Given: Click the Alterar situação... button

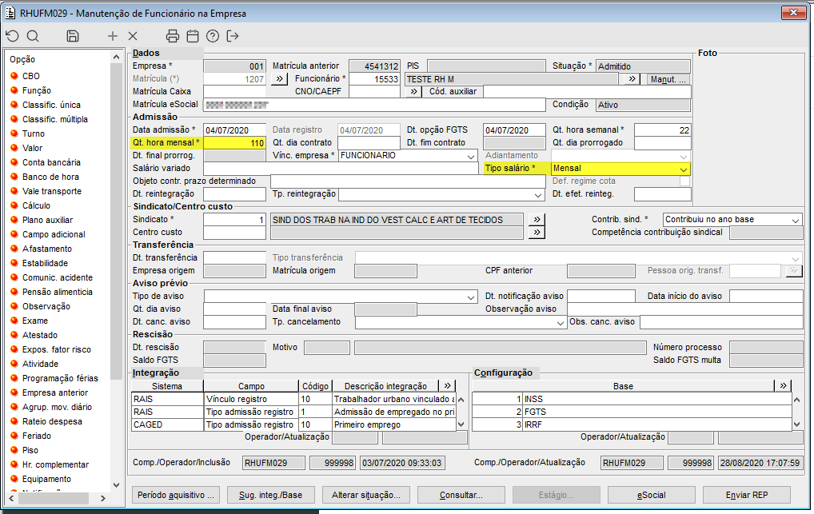Looking at the screenshot, I should point(365,495).
